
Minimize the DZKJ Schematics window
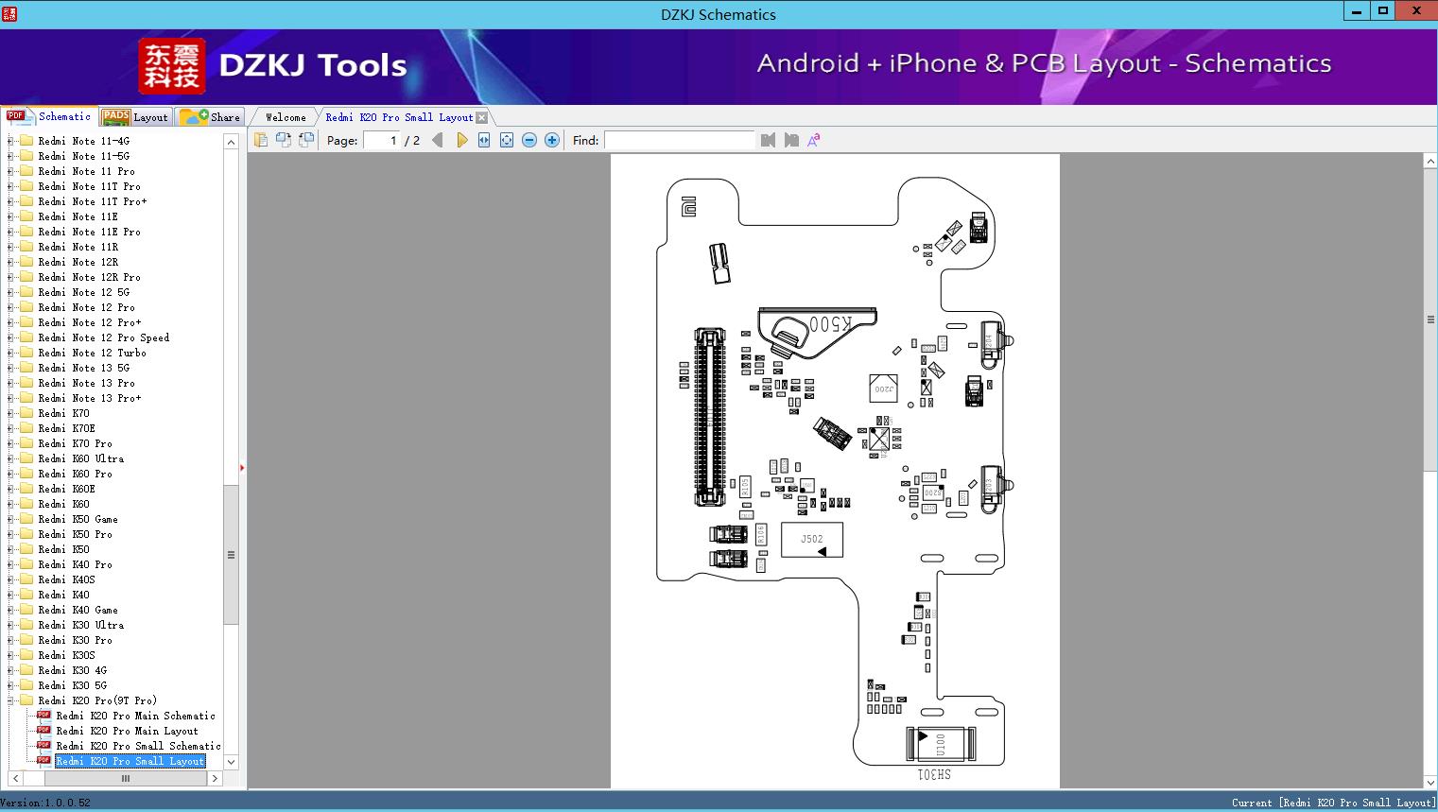pos(1356,11)
